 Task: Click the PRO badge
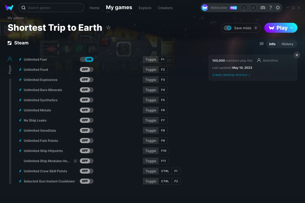tap(233, 8)
